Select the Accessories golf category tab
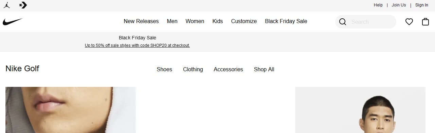The width and height of the screenshot is (435, 133). pos(228,70)
